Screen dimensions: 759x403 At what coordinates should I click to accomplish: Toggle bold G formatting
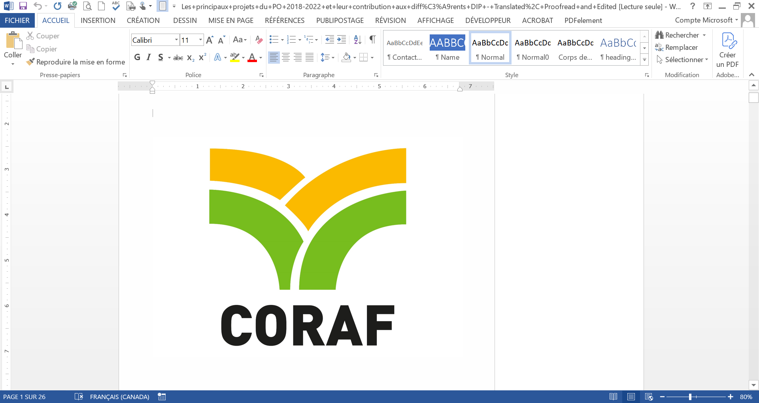pyautogui.click(x=137, y=58)
